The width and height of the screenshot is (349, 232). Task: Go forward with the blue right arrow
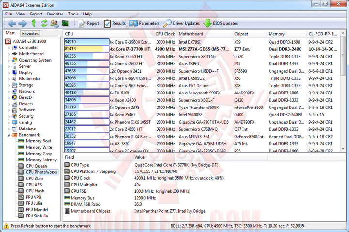point(22,23)
